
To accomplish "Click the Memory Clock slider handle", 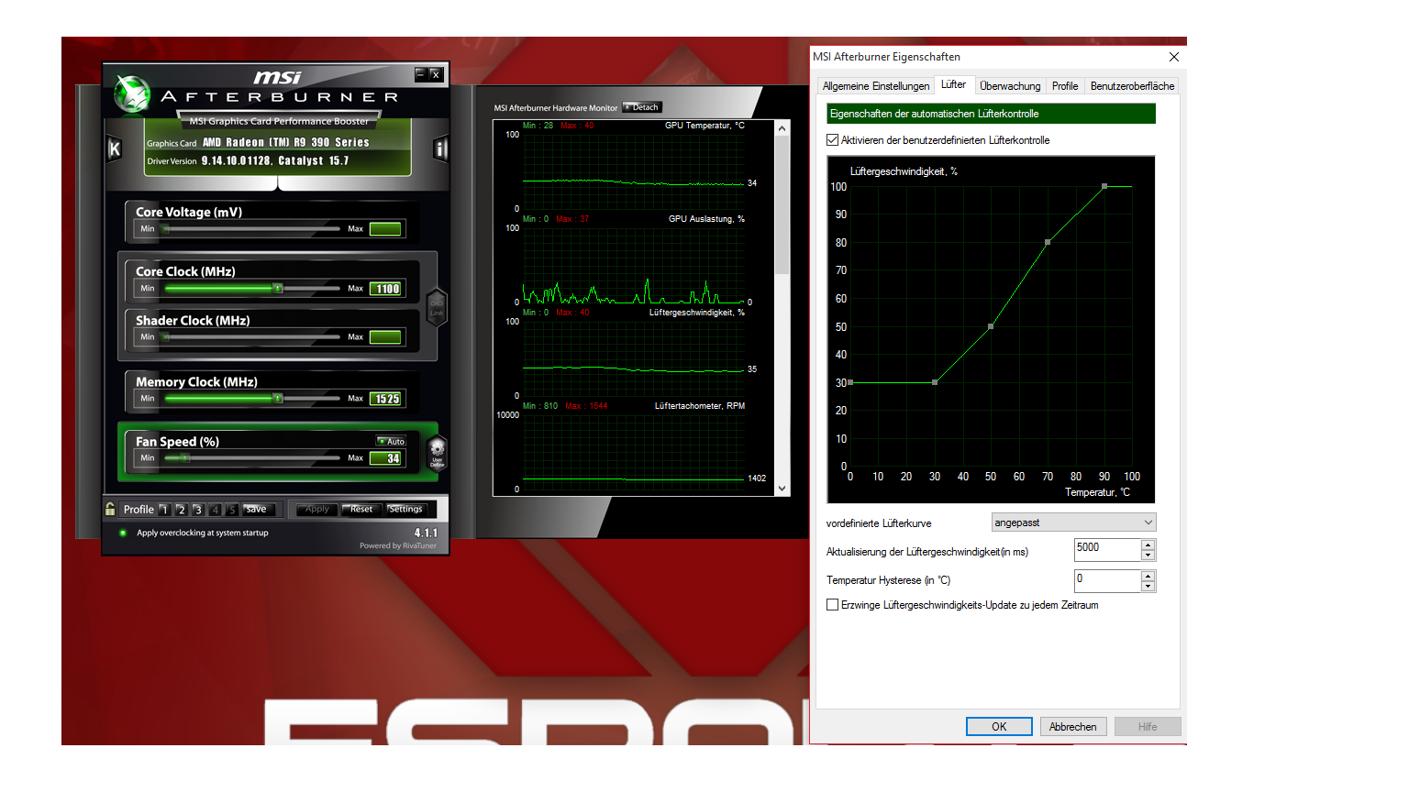I will (278, 398).
